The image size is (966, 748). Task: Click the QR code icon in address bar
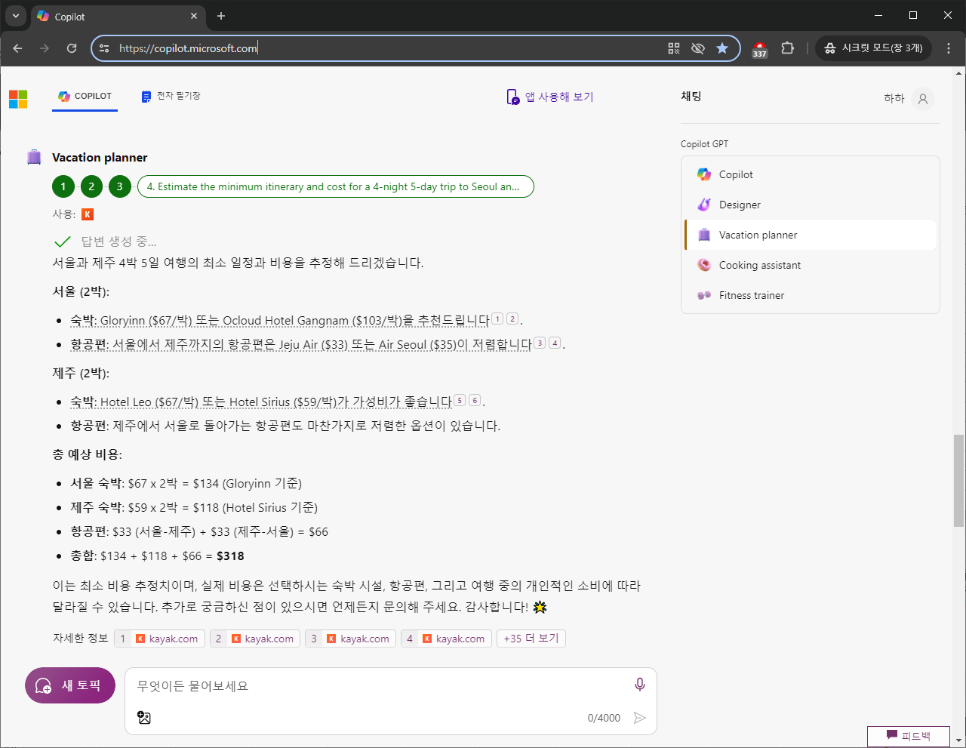tap(674, 48)
